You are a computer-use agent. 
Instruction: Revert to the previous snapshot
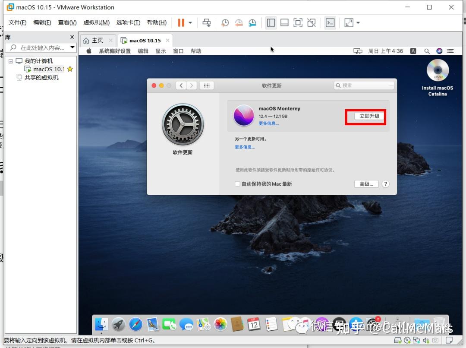pyautogui.click(x=239, y=22)
